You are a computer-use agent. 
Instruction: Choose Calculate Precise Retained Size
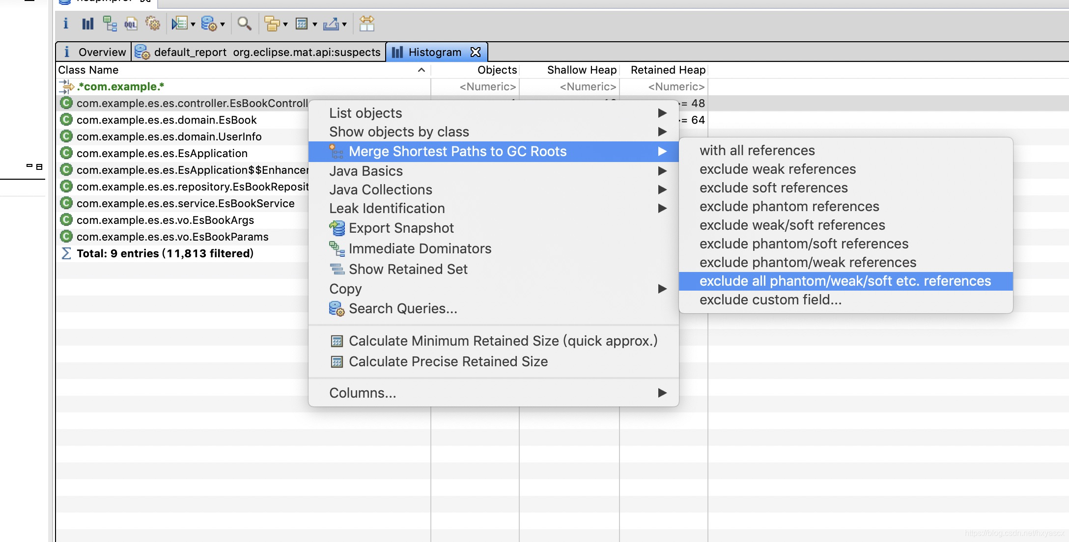(x=493, y=361)
